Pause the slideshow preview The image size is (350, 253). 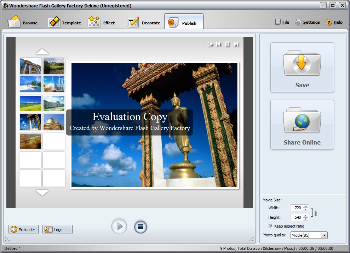[227, 44]
